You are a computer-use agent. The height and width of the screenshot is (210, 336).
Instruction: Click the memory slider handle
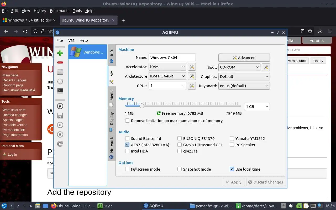click(x=142, y=106)
